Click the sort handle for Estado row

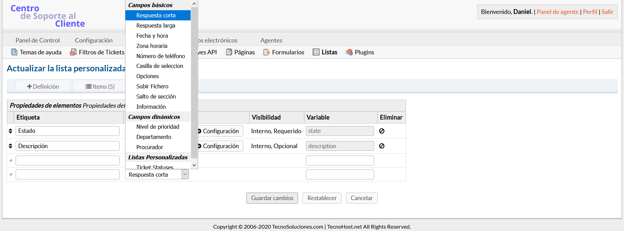11,131
